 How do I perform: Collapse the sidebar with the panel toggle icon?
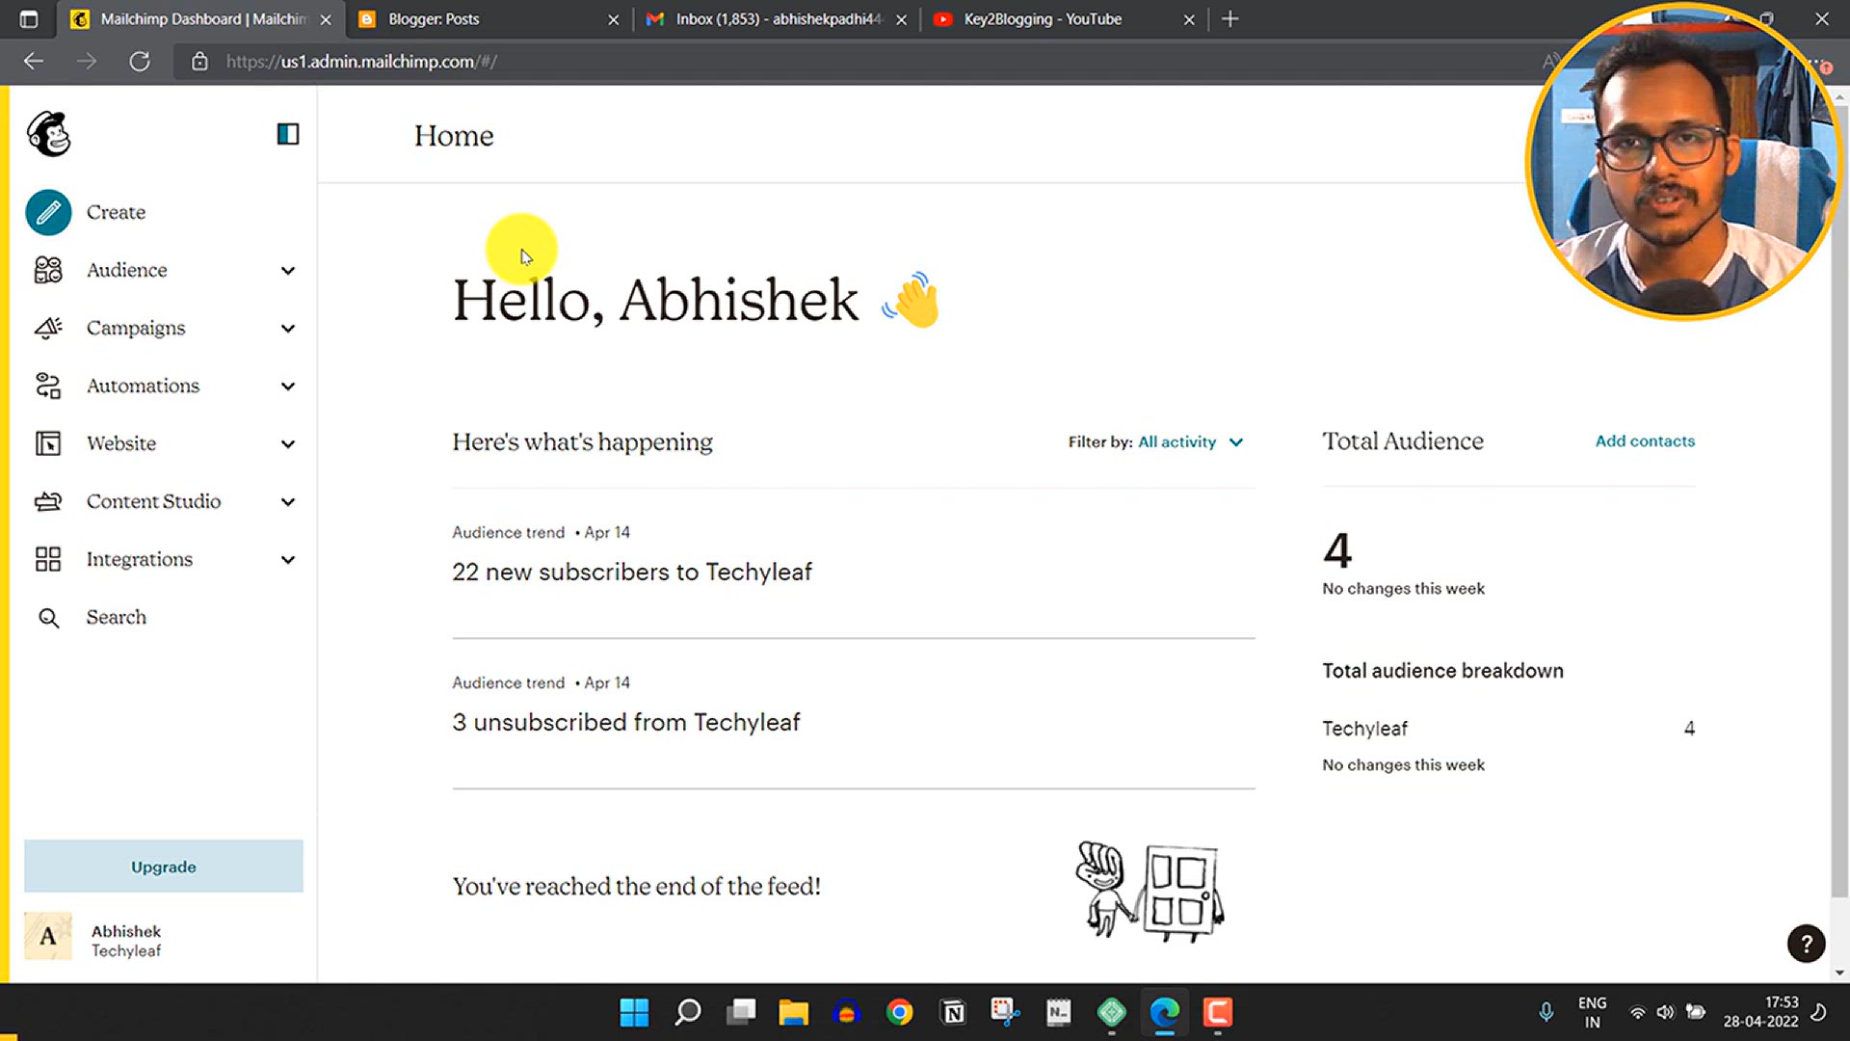288,134
